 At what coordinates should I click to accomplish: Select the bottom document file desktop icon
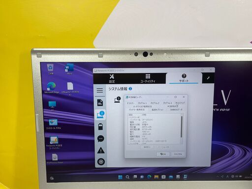pos(55,158)
